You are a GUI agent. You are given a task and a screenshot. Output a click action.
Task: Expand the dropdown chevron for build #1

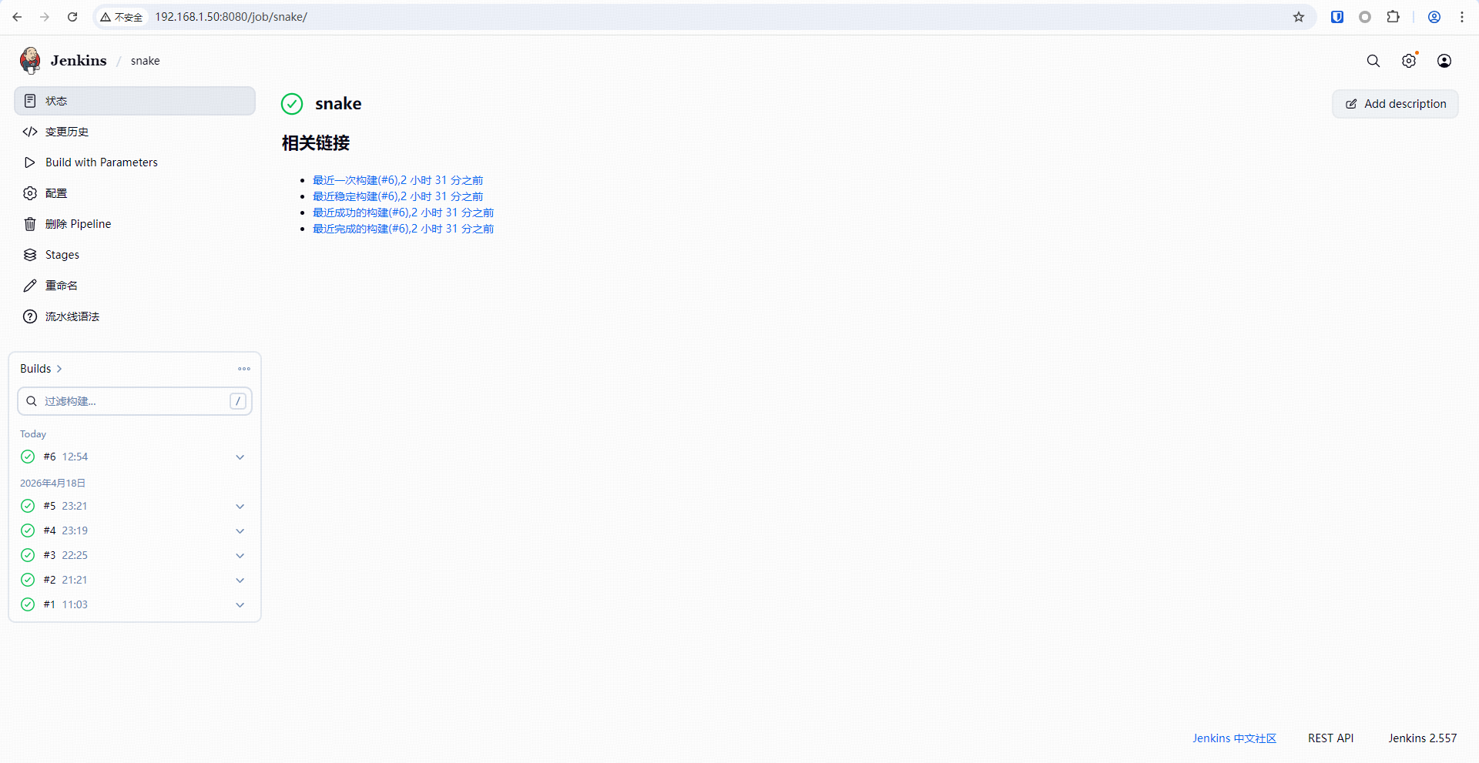pyautogui.click(x=240, y=605)
